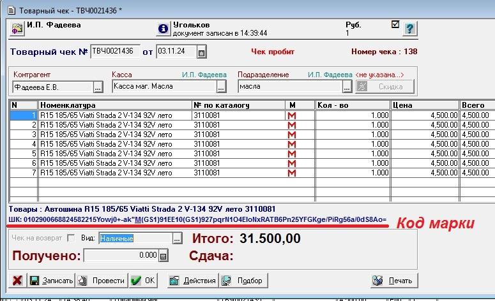
Task: Click the Цена column header
Action: (x=425, y=105)
